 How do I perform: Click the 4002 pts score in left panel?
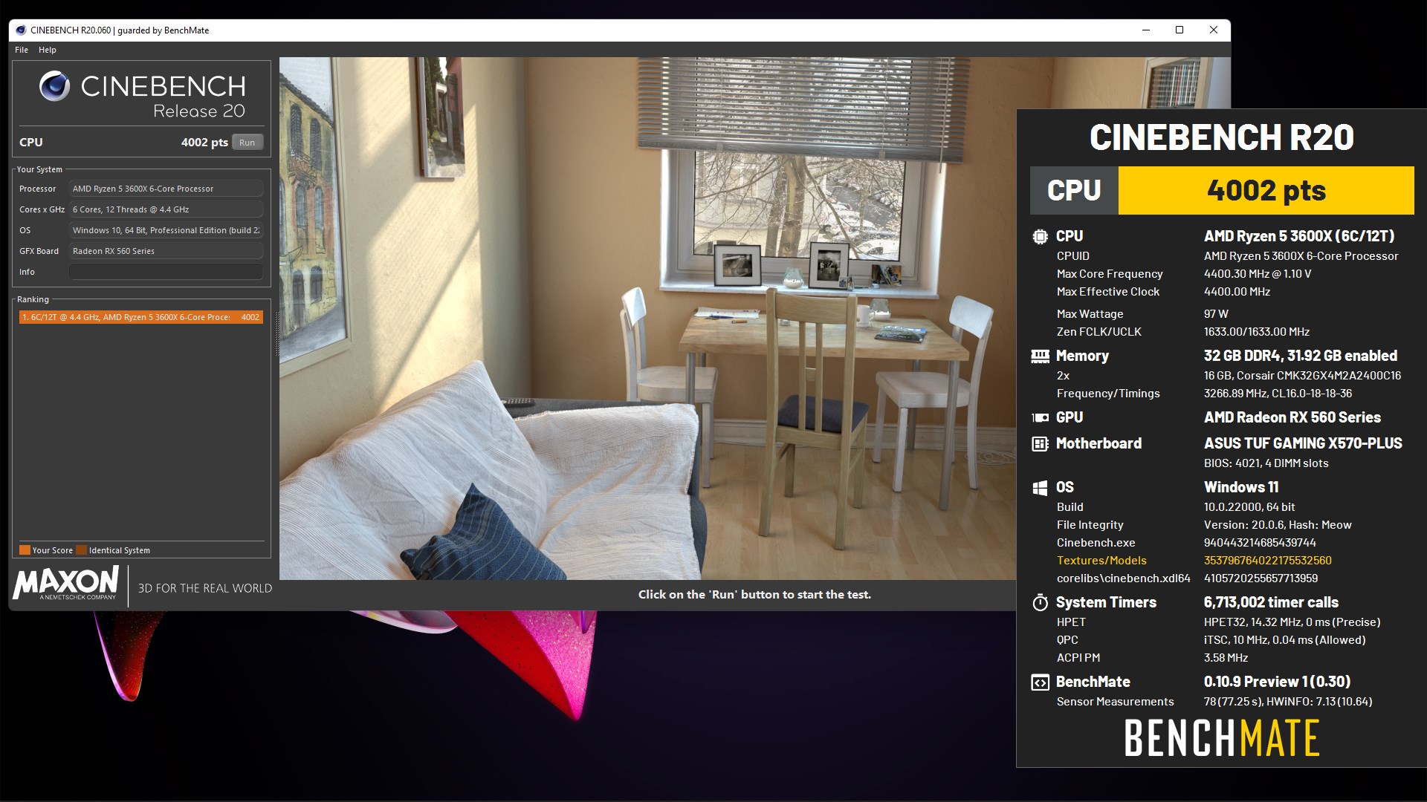coord(204,143)
